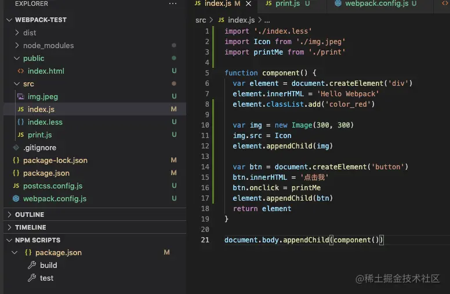Click JS icon beside index.js in explorer
The width and height of the screenshot is (450, 294).
[21, 109]
